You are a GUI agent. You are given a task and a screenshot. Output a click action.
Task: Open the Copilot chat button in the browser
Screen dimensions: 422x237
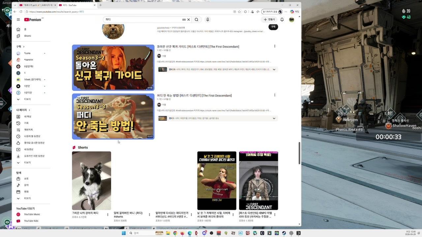294,12
